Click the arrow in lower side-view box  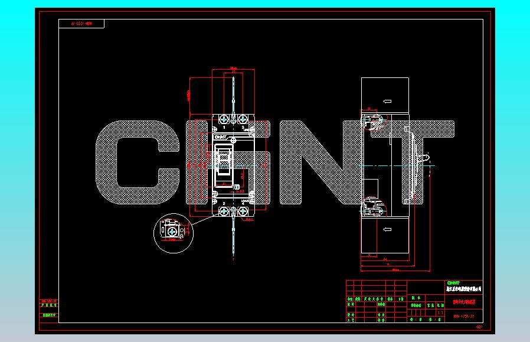(x=387, y=229)
